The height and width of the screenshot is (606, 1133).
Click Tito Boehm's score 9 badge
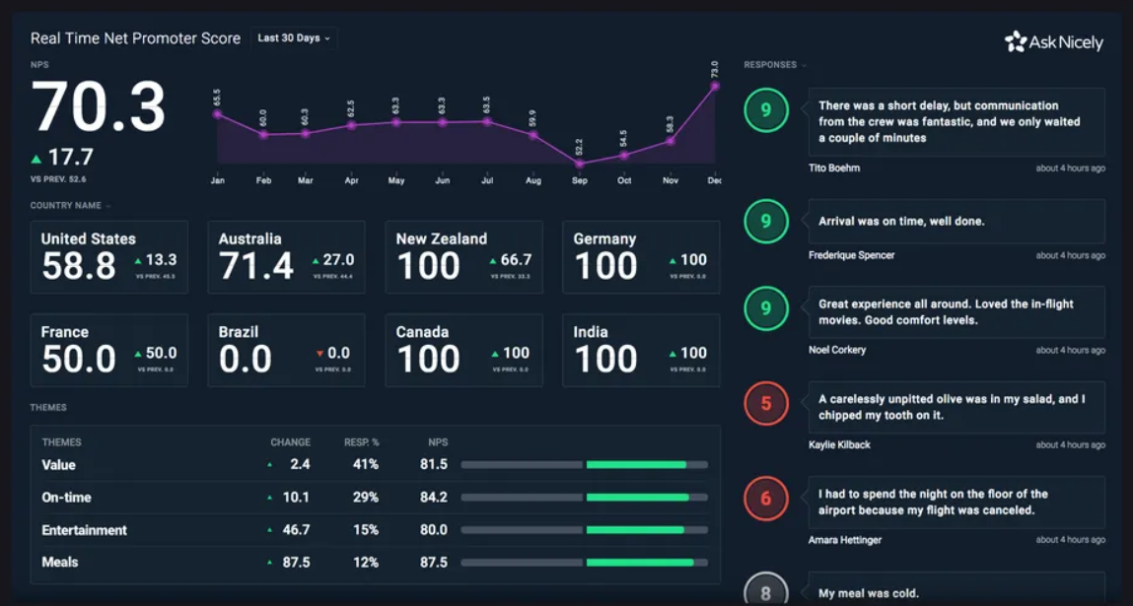766,109
